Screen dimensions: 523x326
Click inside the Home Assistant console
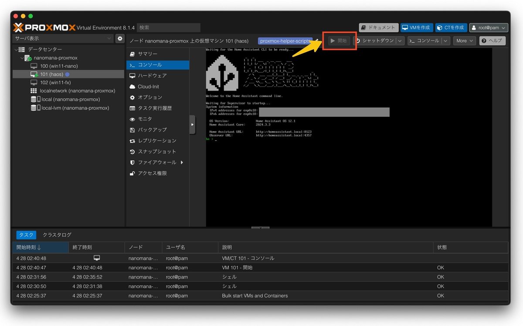[x=349, y=137]
